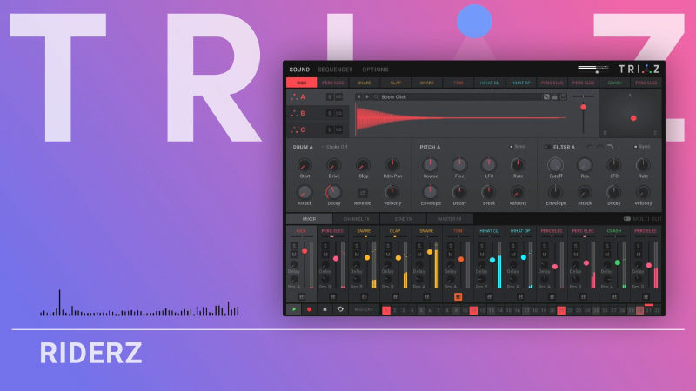
Task: Select the MIXER tab
Action: pos(310,219)
